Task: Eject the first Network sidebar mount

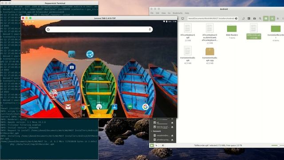Action: [172, 136]
